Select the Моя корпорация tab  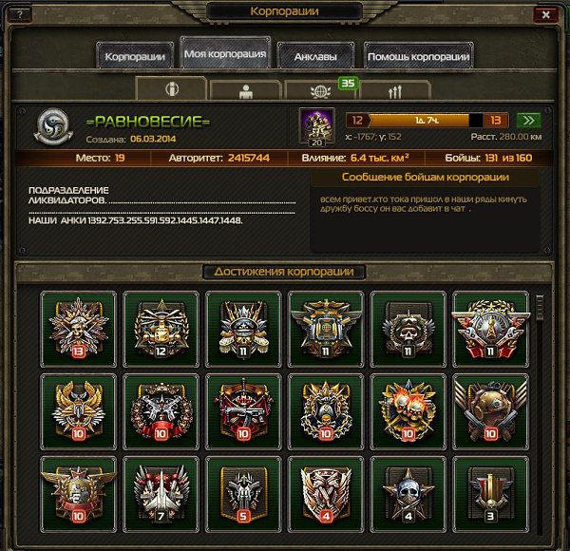pos(225,53)
